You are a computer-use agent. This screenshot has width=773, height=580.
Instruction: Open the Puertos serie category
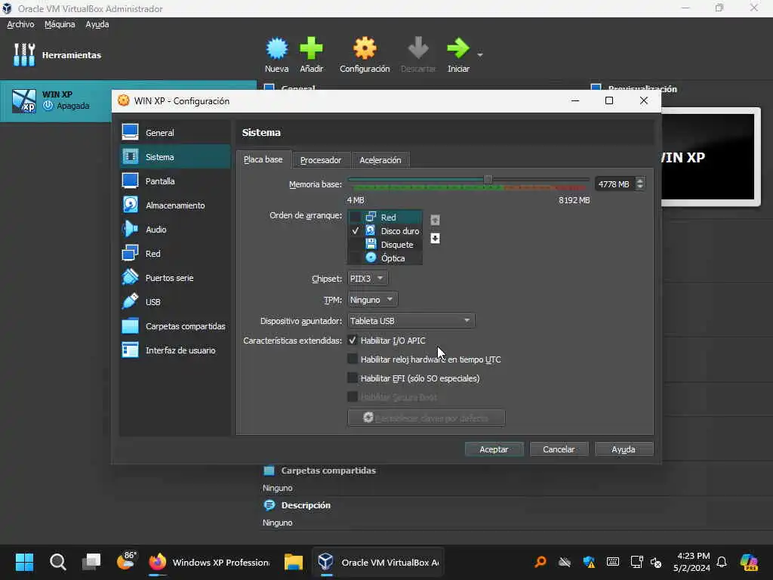pos(175,278)
